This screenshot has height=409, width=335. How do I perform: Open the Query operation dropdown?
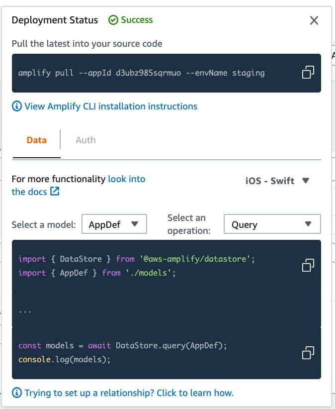click(272, 224)
